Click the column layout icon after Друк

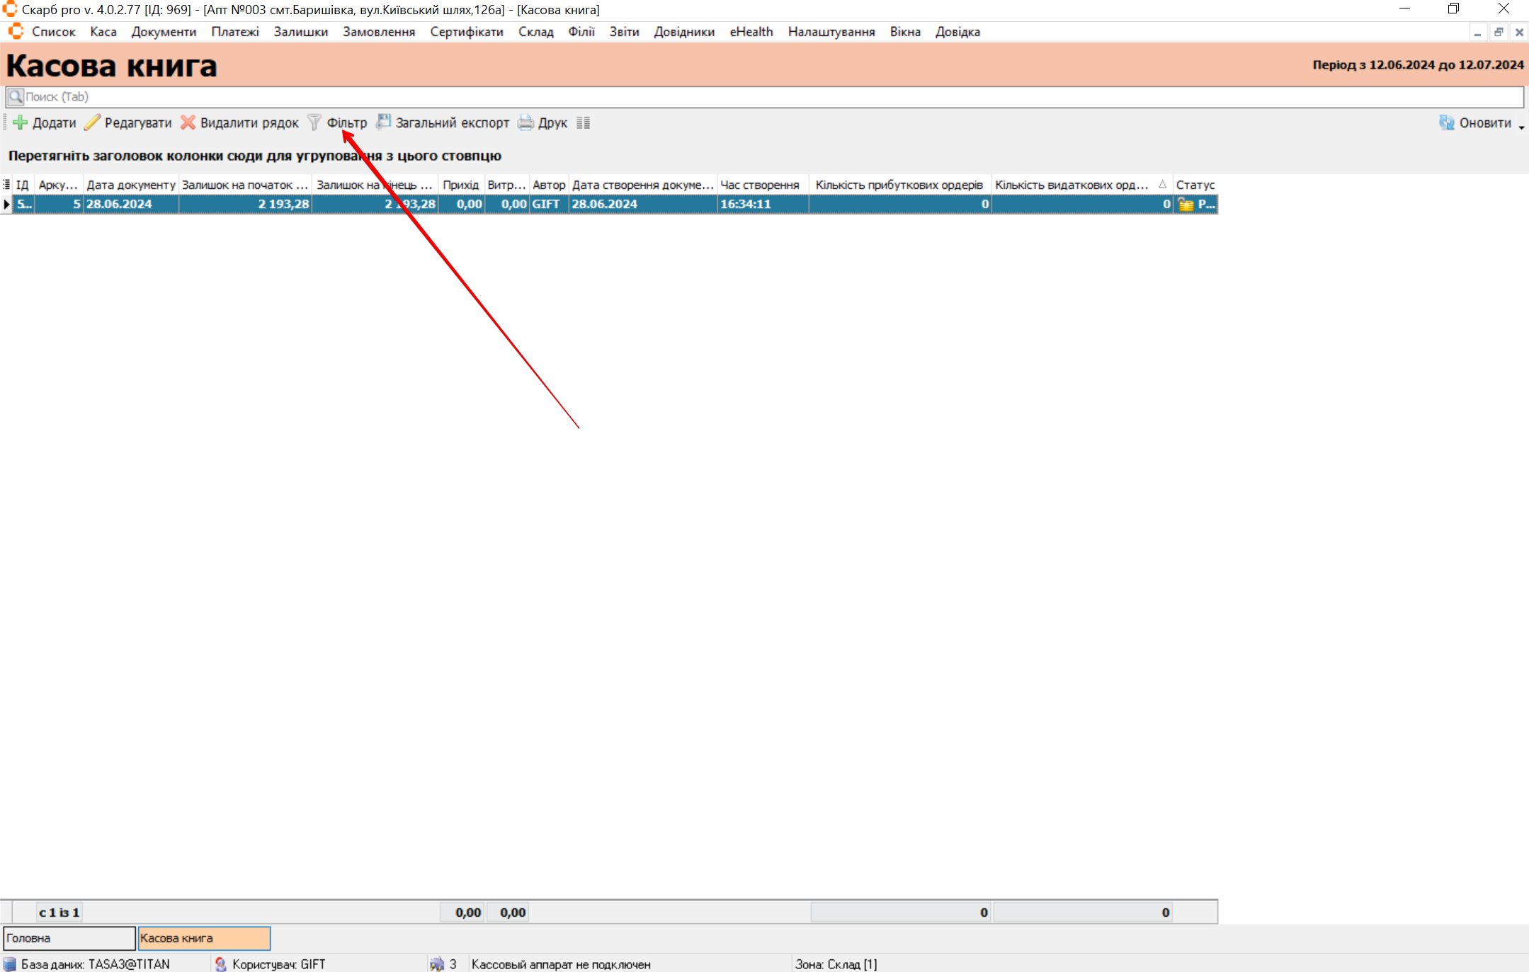click(x=583, y=122)
